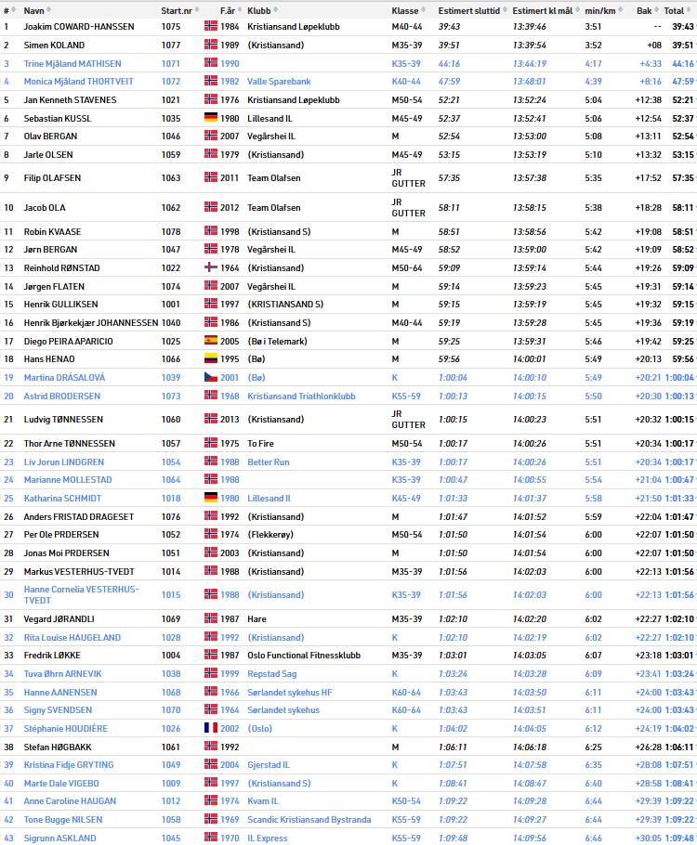Click the Czech flag beside Martina Drásalová
Viewport: 697px width, 845px height.
210,377
